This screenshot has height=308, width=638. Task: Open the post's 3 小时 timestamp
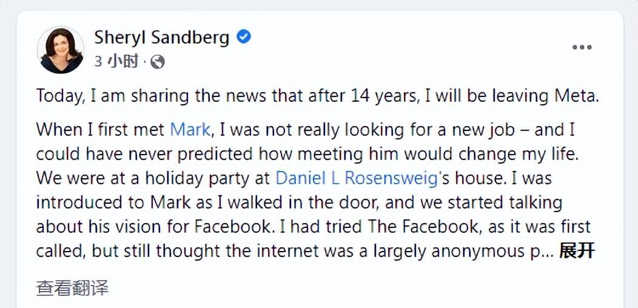coord(116,61)
